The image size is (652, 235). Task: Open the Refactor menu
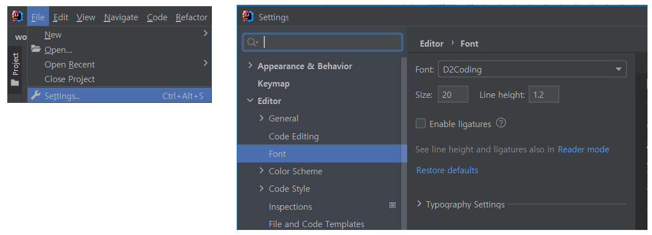pyautogui.click(x=192, y=17)
